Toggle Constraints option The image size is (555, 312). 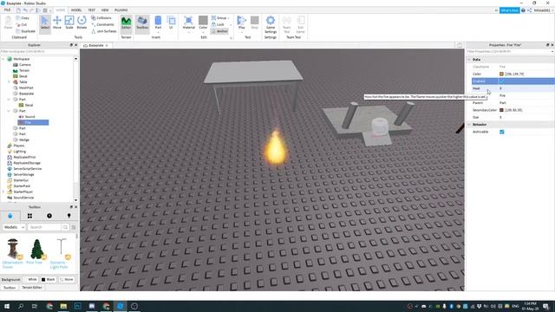click(x=102, y=24)
